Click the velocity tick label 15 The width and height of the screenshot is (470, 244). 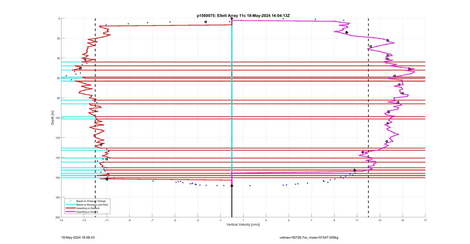403,220
